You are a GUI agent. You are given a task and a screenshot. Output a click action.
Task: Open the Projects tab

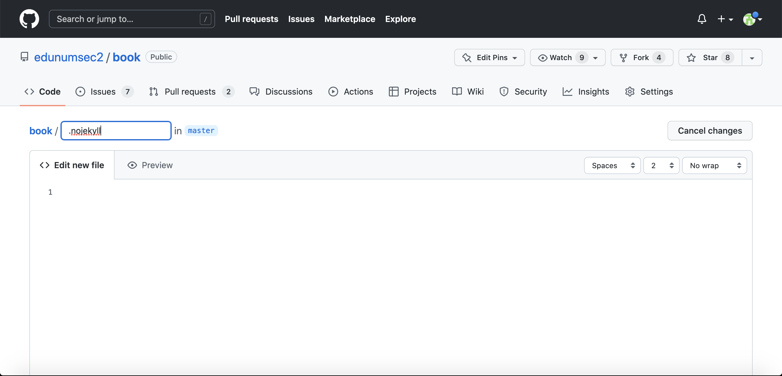click(412, 92)
